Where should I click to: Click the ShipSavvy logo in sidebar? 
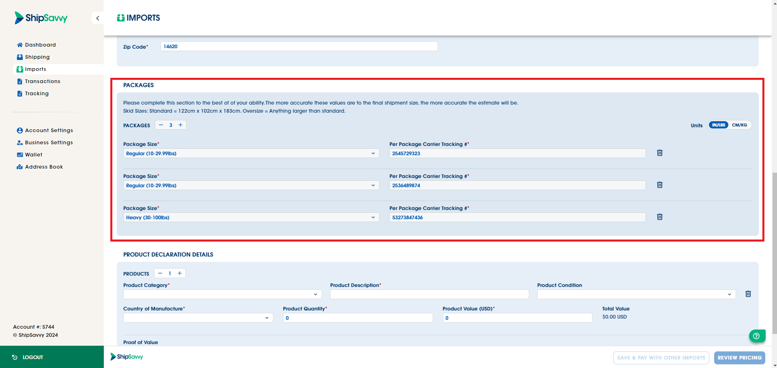tap(41, 18)
